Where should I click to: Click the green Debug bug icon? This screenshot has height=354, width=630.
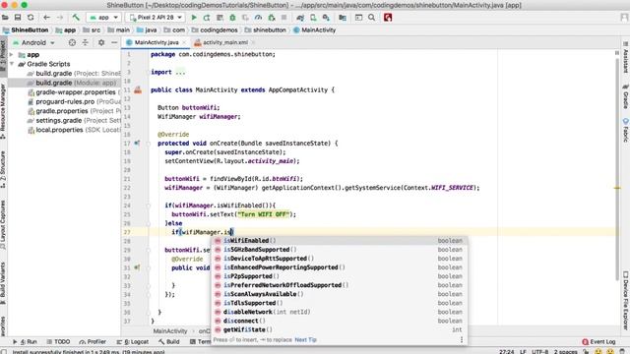click(232, 18)
